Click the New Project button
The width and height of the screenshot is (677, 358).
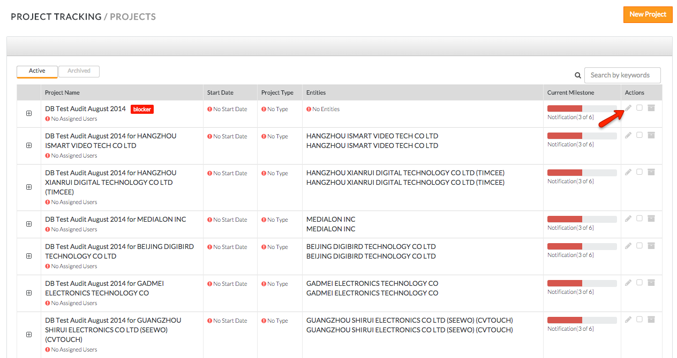(648, 14)
